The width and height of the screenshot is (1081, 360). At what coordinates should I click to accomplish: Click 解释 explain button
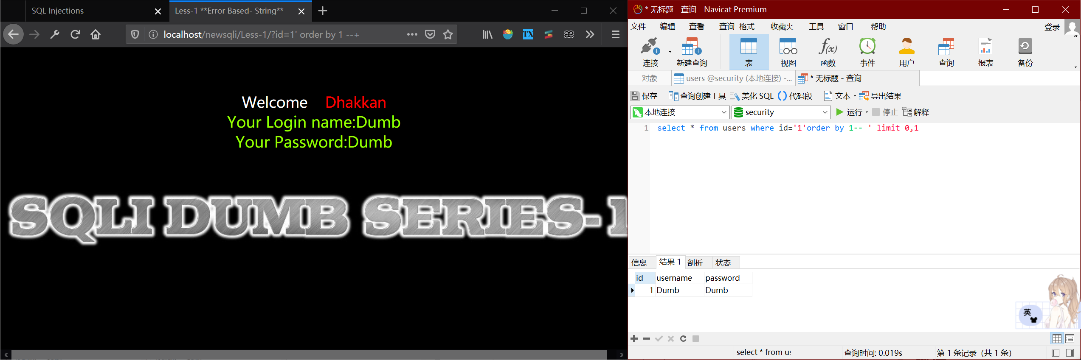tap(915, 112)
